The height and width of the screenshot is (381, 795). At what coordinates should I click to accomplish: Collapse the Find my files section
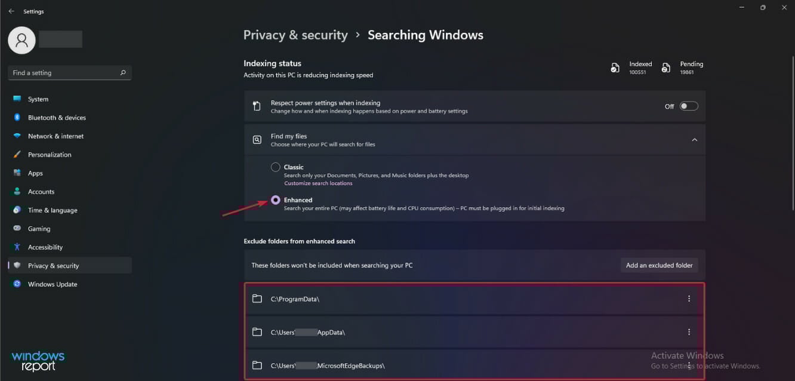click(x=694, y=139)
